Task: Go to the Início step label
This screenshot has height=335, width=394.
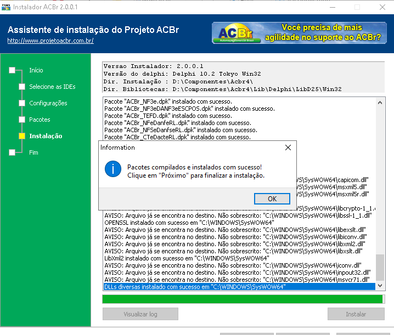Action: click(x=36, y=70)
